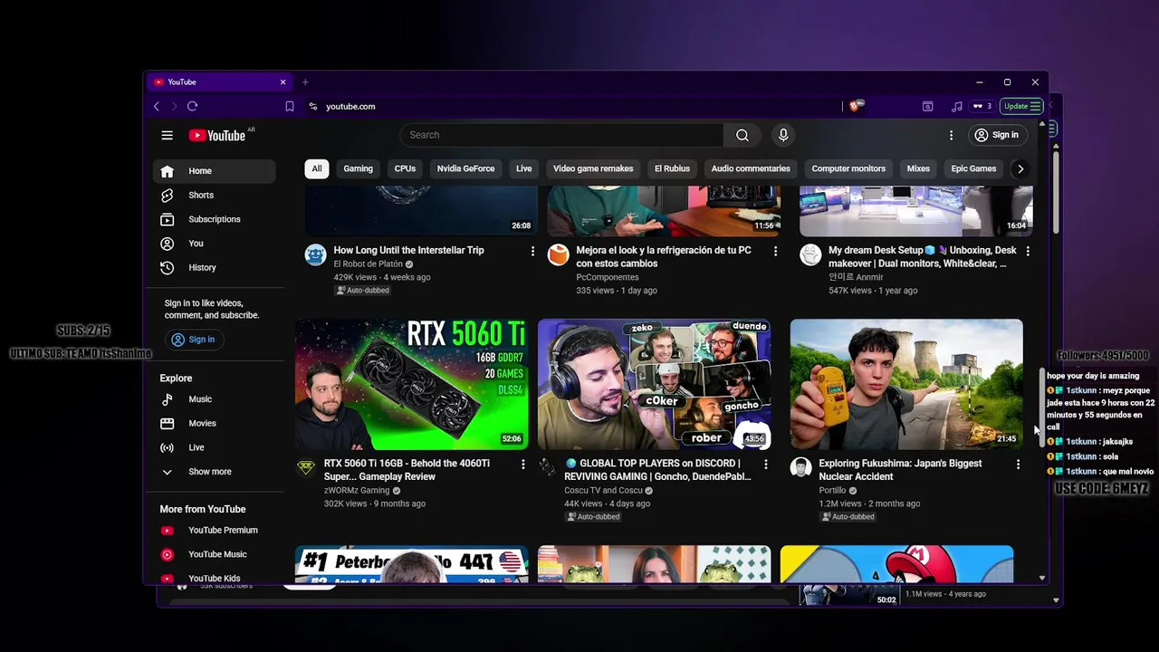This screenshot has width=1159, height=652.
Task: Select the Video game remakes chip
Action: click(593, 168)
